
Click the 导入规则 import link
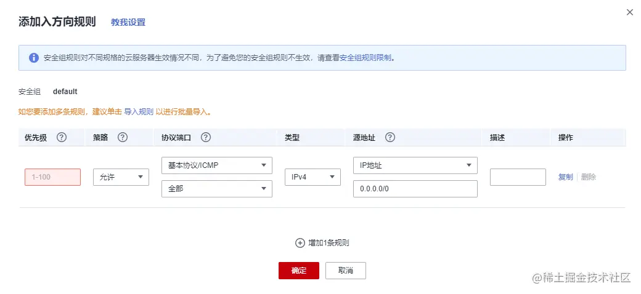pos(139,112)
